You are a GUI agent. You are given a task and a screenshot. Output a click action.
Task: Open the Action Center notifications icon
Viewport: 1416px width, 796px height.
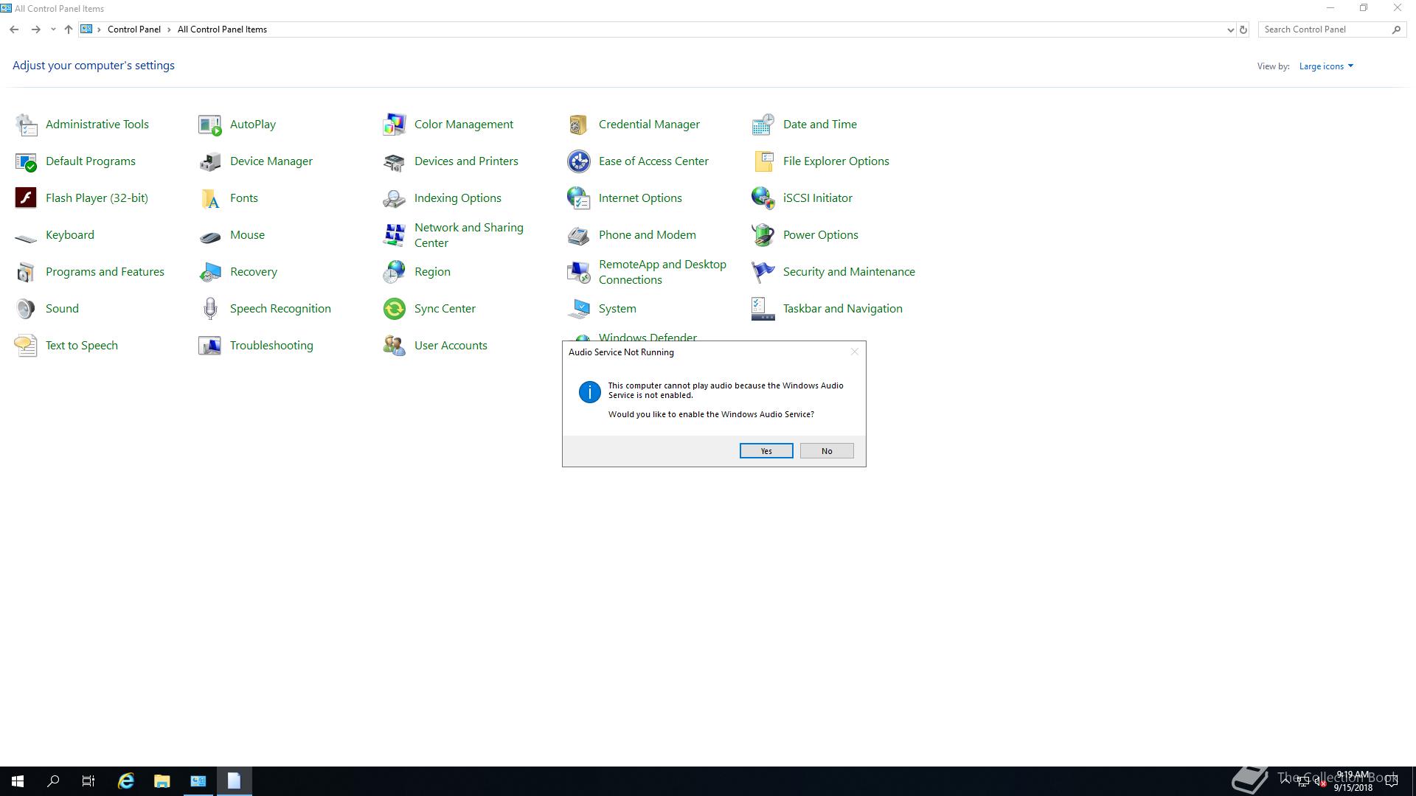1392,781
